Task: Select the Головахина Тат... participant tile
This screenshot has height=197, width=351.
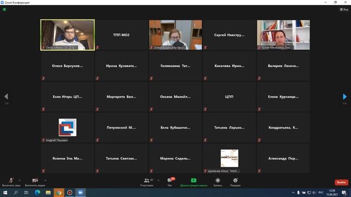Action: point(175,66)
